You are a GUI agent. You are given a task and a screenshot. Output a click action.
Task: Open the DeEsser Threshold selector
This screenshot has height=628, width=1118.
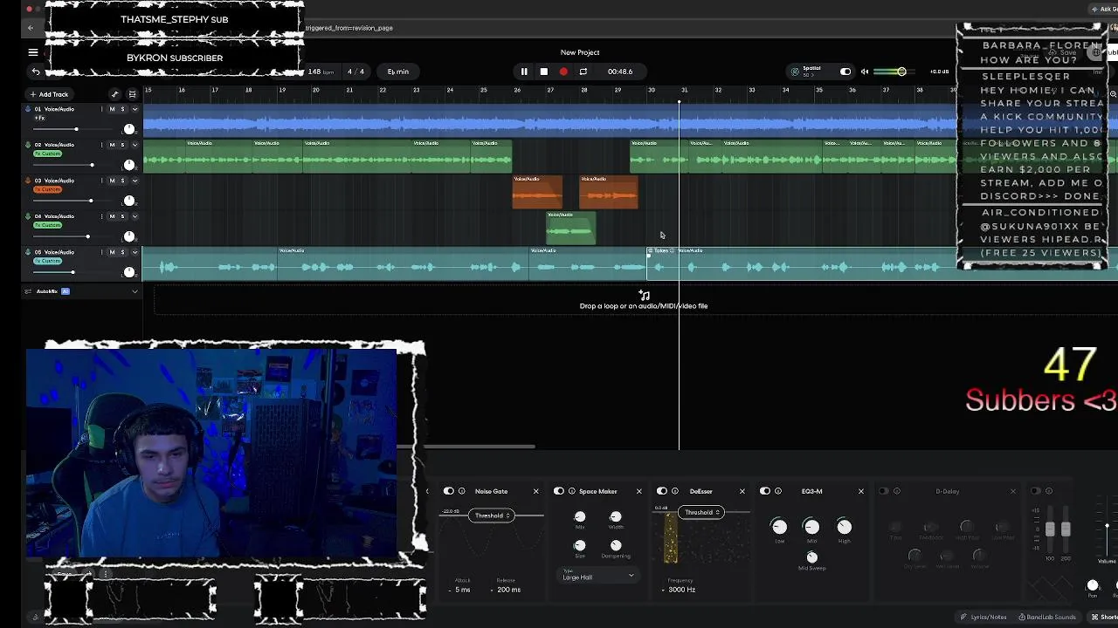(701, 512)
